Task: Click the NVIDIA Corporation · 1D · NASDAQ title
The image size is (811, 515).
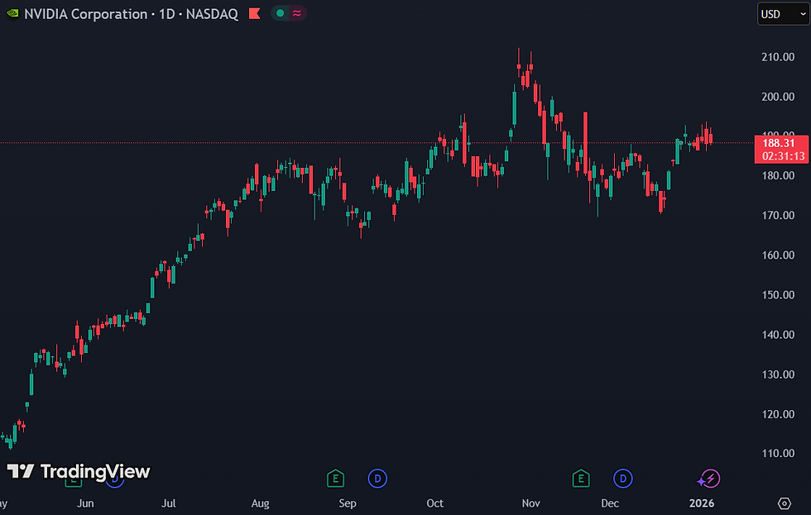Action: (131, 14)
